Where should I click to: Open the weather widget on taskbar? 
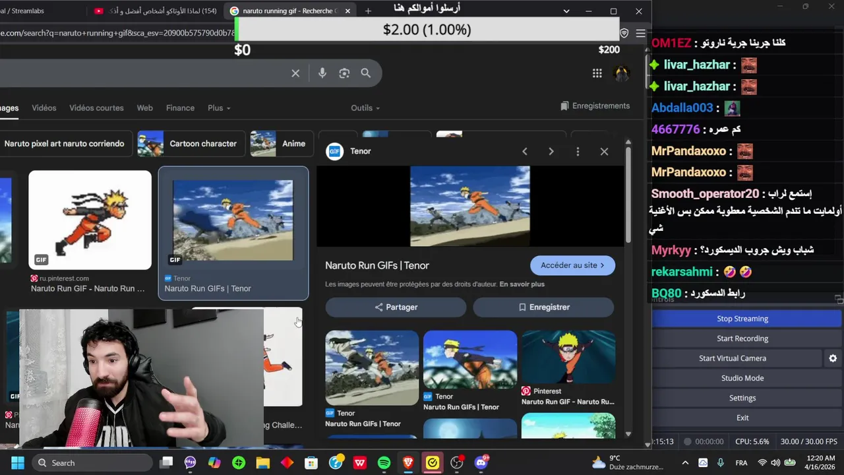click(x=628, y=462)
